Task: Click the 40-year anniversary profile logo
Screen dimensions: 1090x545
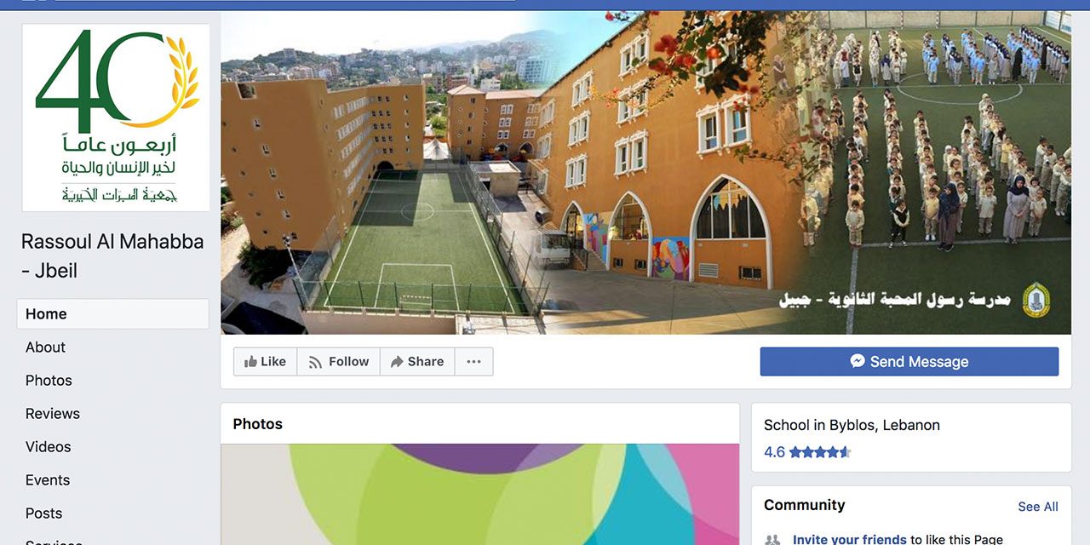Action: click(116, 118)
